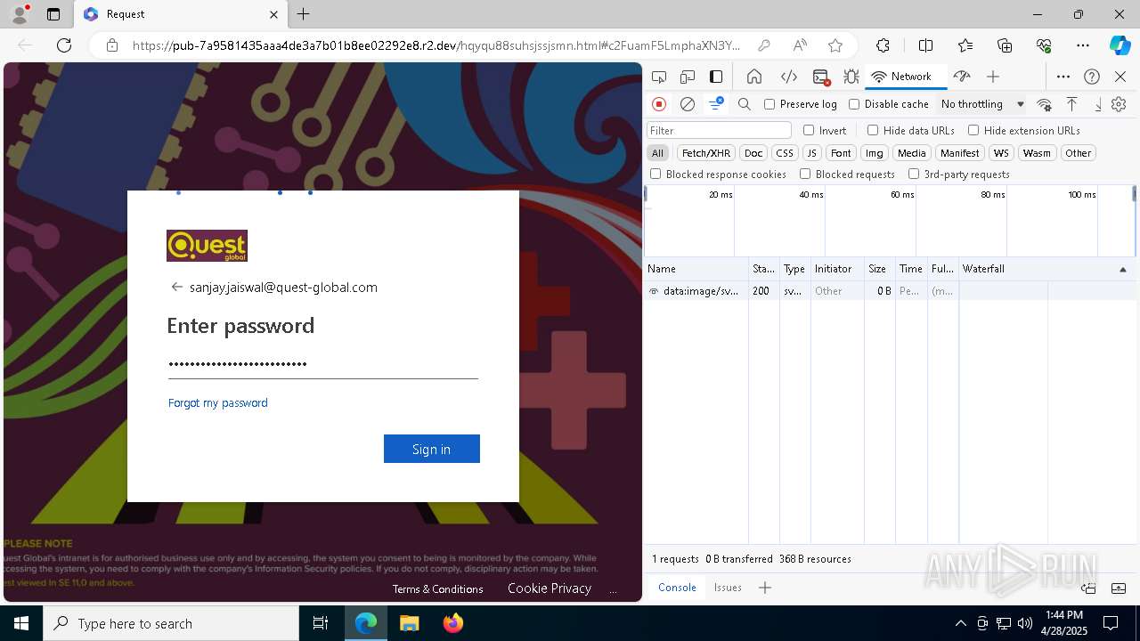Screen dimensions: 1140x641
Task: Launch Firefox from taskbar
Action: [x=453, y=623]
